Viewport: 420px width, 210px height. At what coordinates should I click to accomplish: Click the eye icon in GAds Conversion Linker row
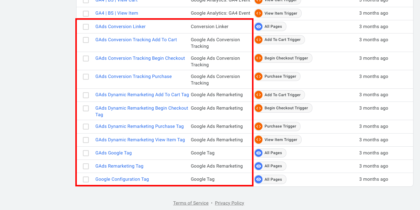pyautogui.click(x=259, y=27)
